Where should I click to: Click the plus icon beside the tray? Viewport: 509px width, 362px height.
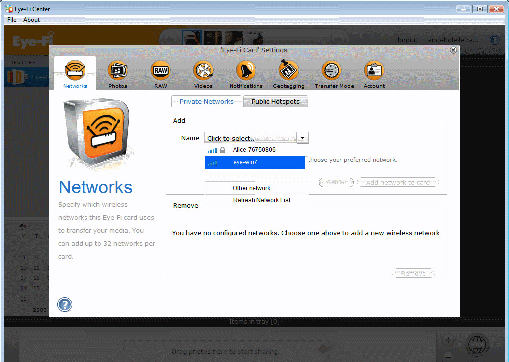tap(448, 340)
